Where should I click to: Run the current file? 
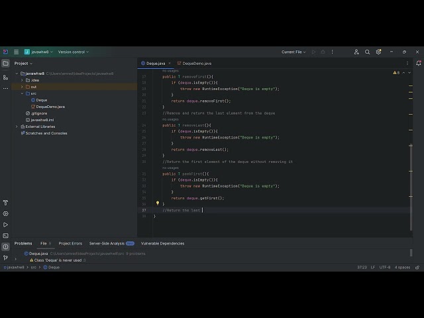pos(313,52)
